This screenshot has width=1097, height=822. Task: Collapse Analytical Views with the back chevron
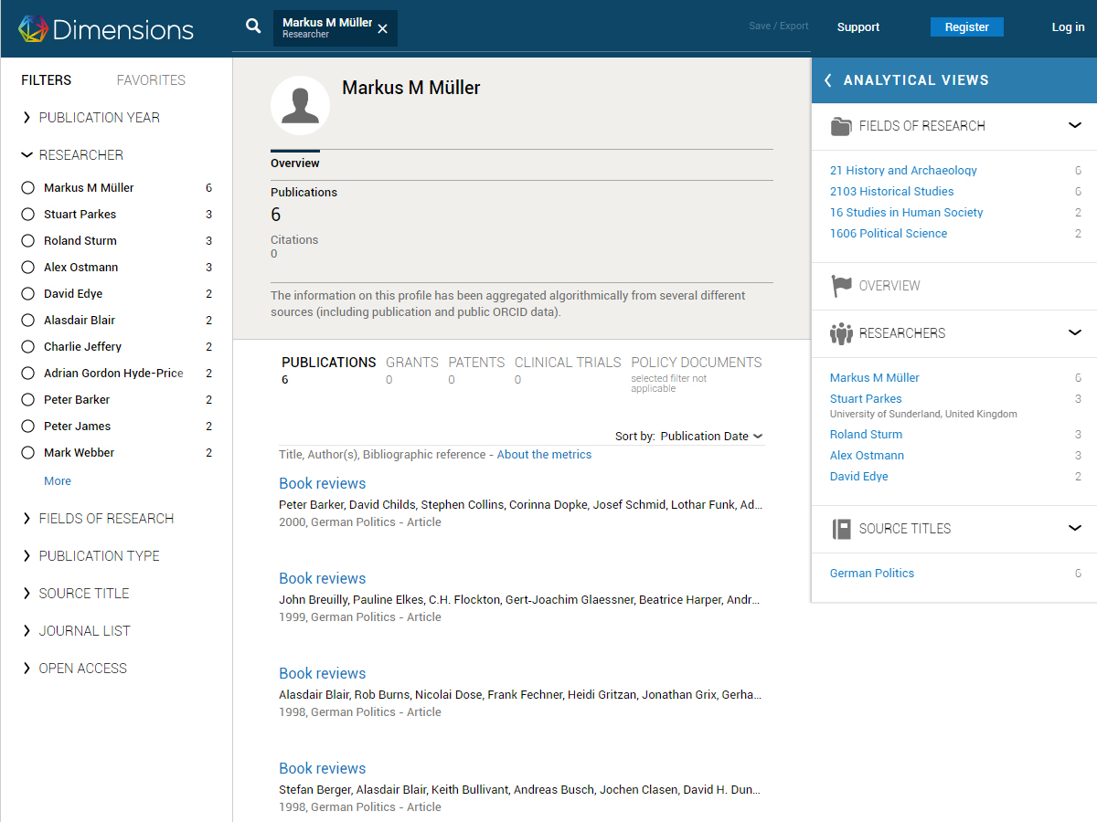[x=828, y=80]
